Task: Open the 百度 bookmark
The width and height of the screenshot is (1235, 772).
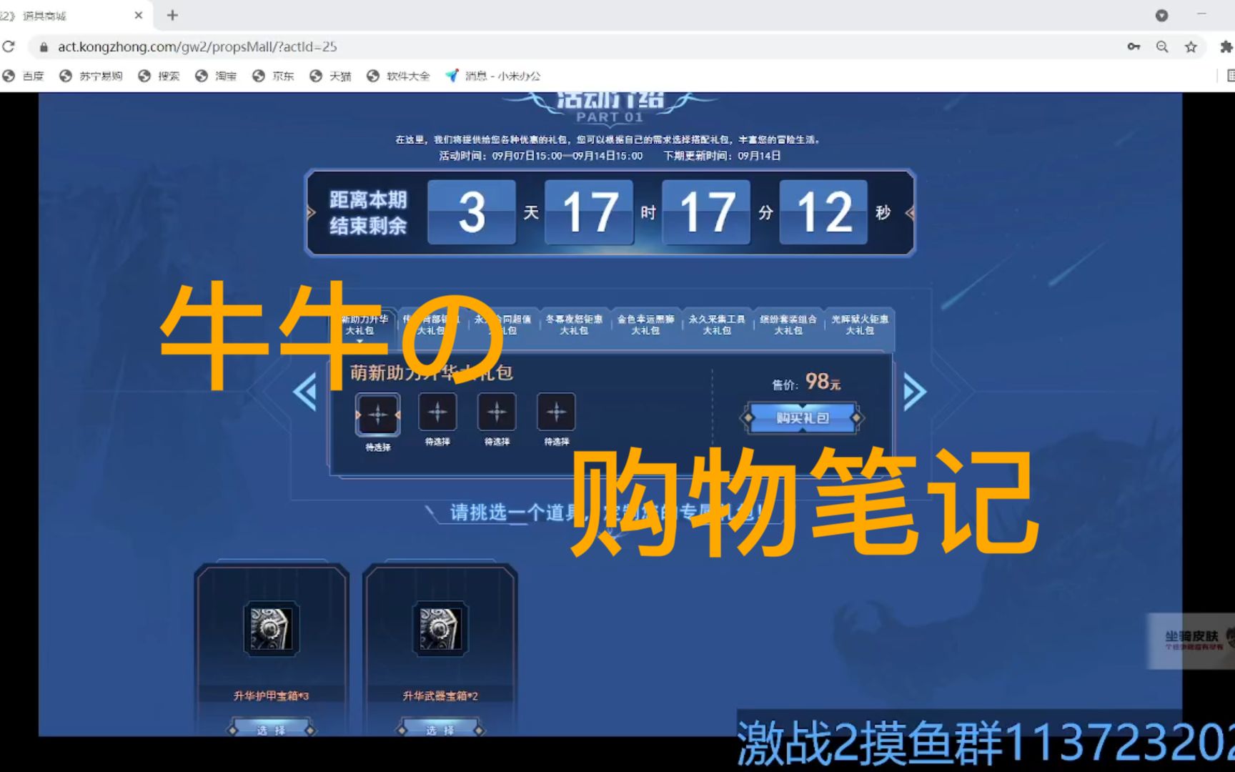Action: tap(24, 76)
